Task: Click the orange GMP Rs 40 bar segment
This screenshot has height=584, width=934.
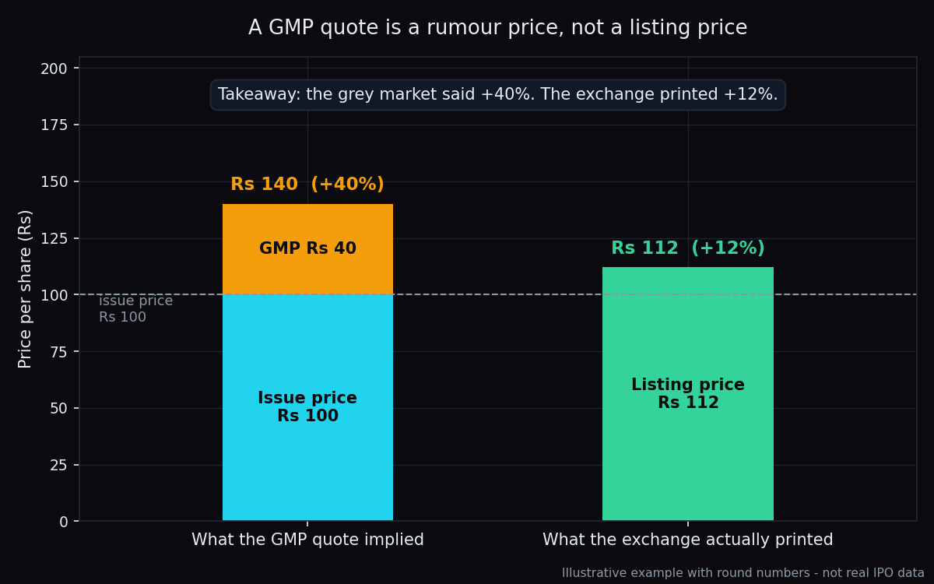Action: tap(307, 249)
